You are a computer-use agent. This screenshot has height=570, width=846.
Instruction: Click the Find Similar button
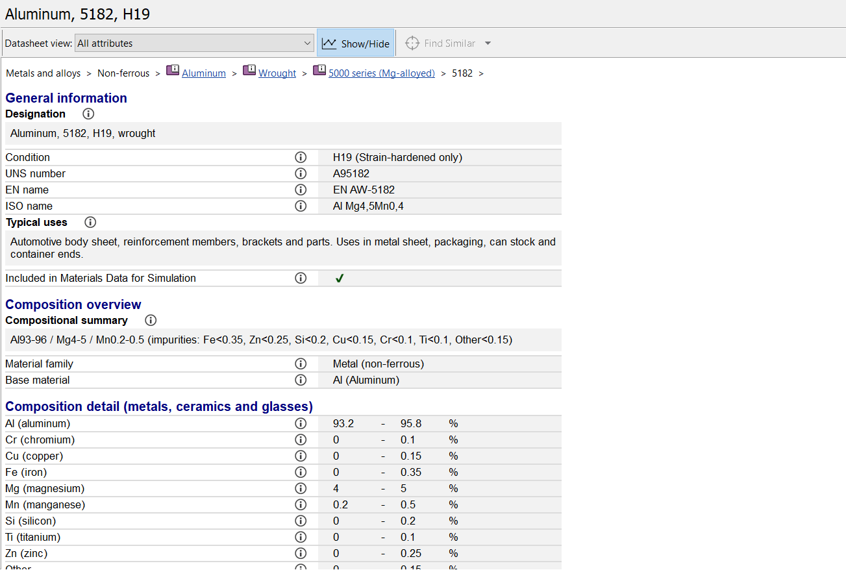(x=441, y=43)
